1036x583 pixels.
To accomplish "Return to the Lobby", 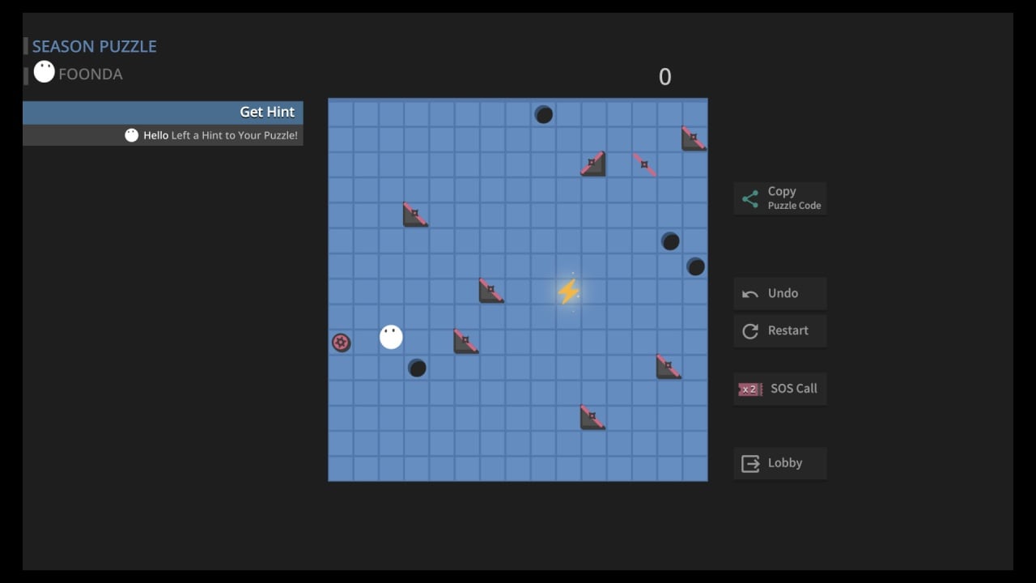I will (780, 463).
